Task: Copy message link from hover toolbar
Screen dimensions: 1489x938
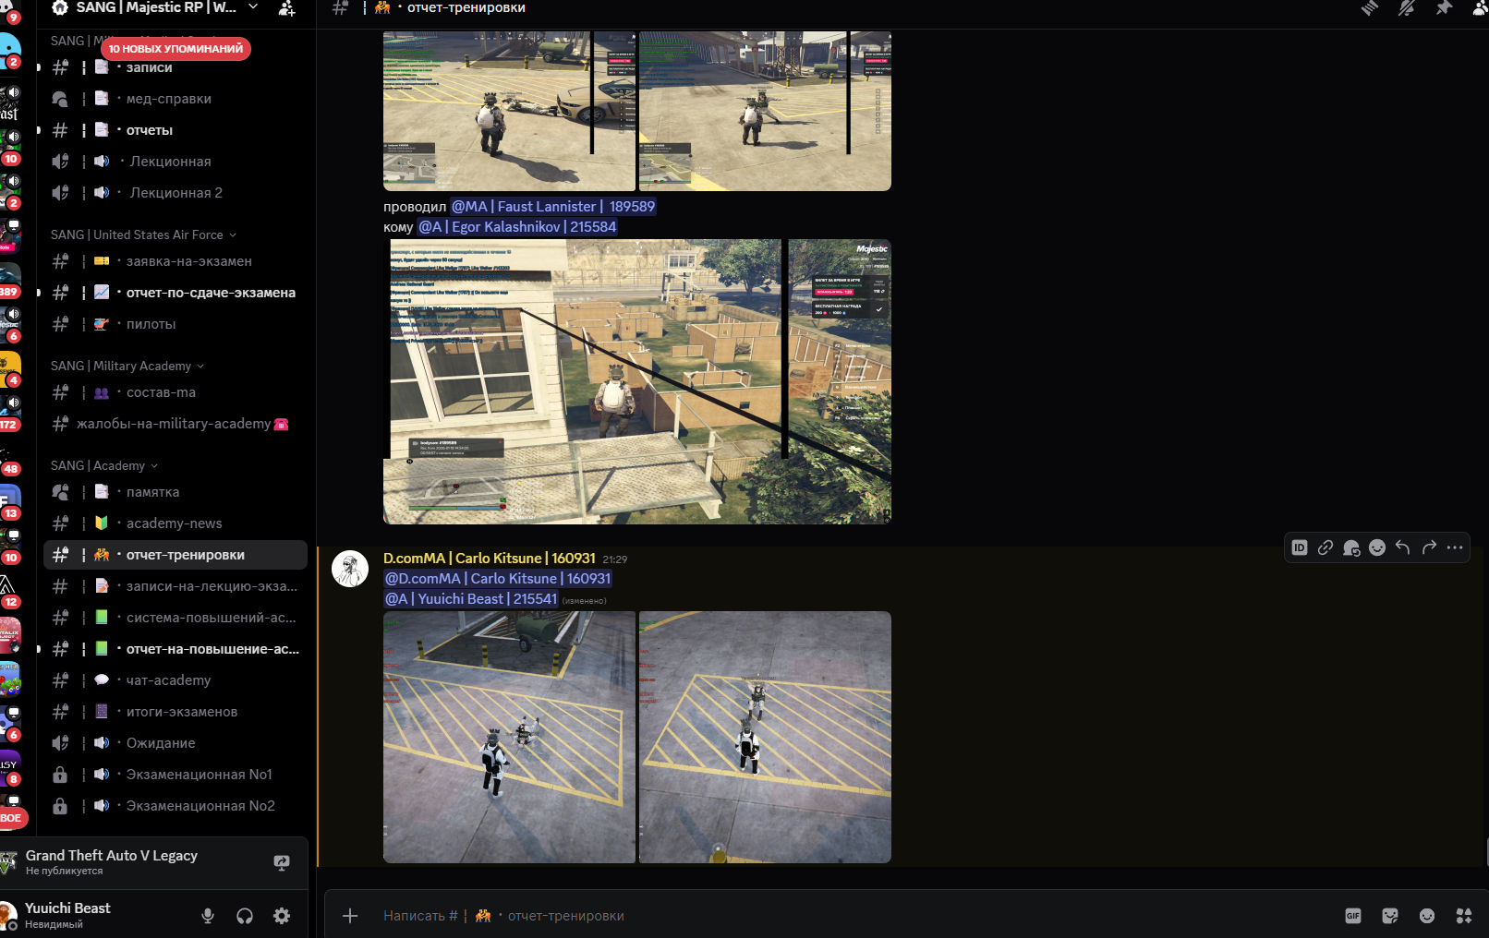Action: [1326, 547]
